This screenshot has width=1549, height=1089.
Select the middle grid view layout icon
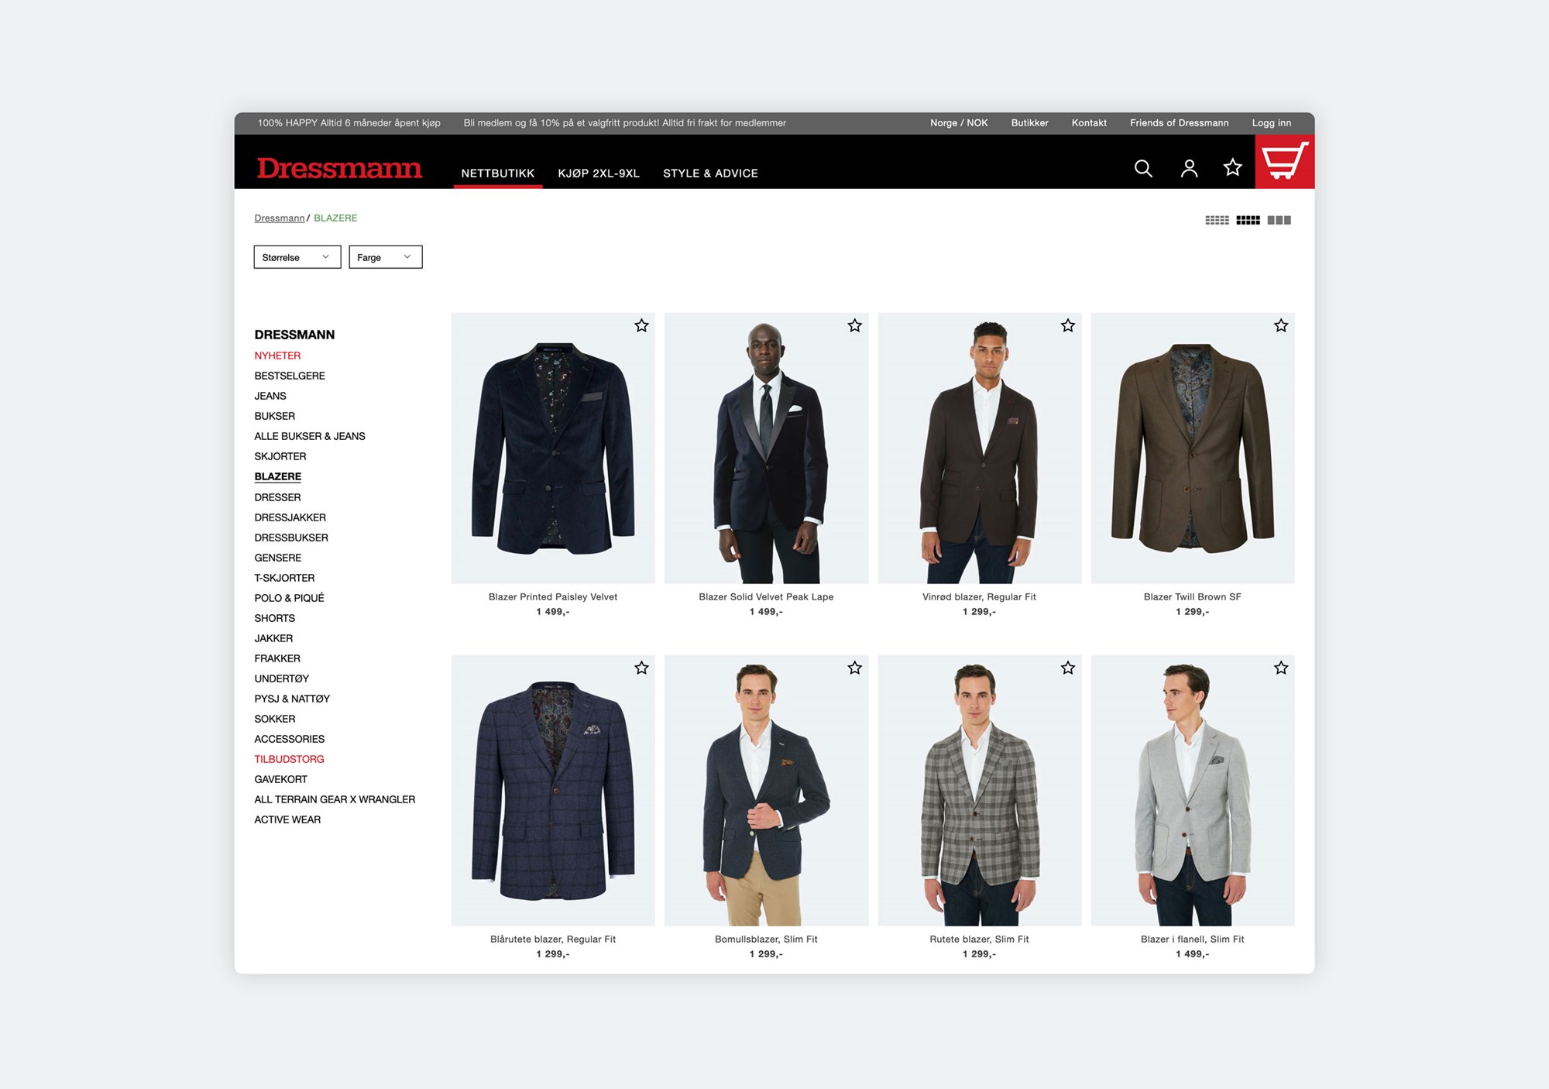click(1248, 220)
